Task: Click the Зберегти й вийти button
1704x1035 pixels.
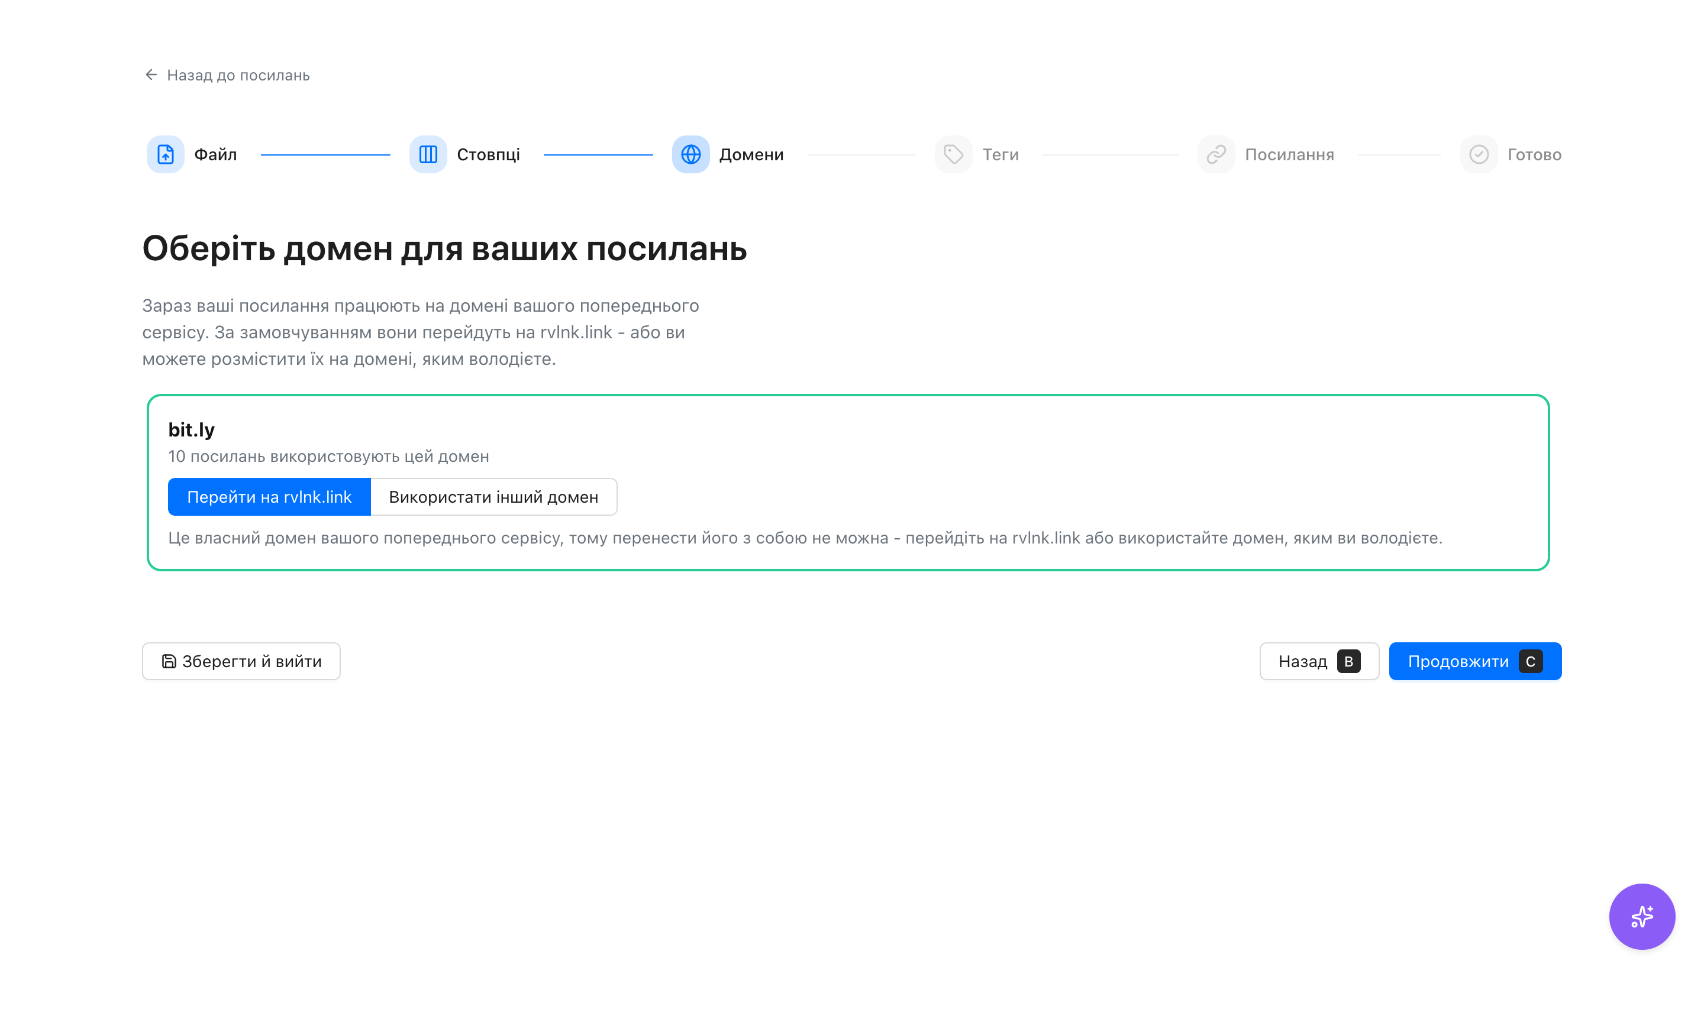Action: coord(241,662)
